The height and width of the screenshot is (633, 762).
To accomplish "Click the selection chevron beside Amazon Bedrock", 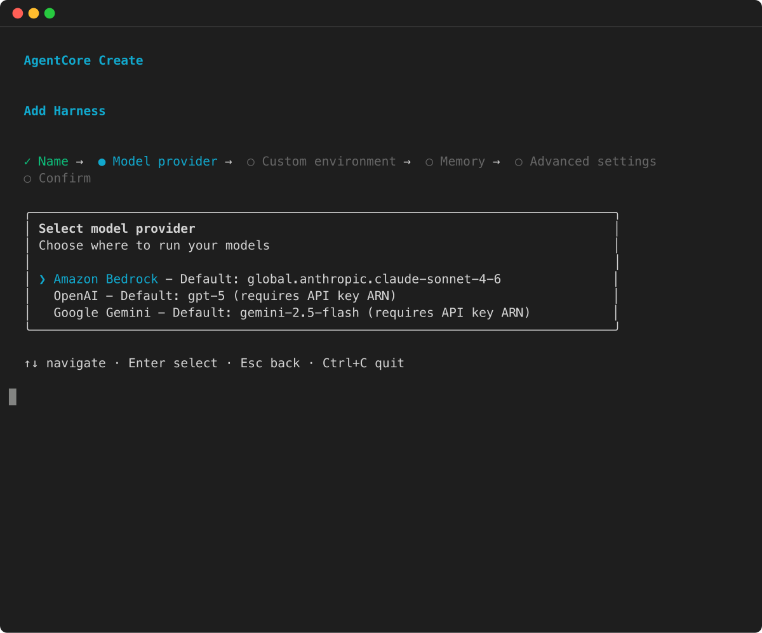I will pos(43,279).
